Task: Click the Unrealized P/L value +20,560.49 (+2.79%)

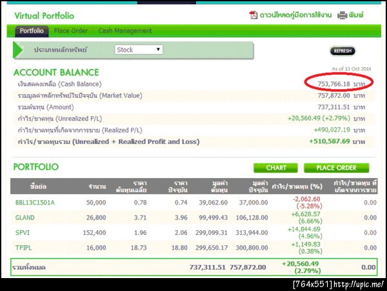Action: pos(319,119)
